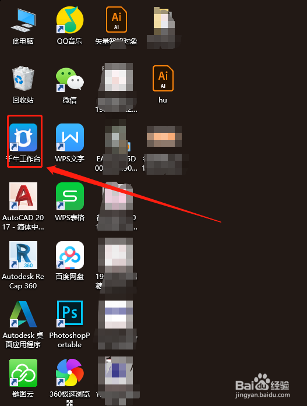307x406 pixels.
Task: Select the hu Illustrator file icon
Action: pyautogui.click(x=163, y=78)
